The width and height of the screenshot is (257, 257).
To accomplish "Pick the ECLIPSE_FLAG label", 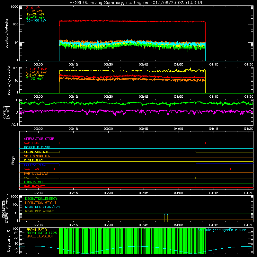I will [35, 165].
